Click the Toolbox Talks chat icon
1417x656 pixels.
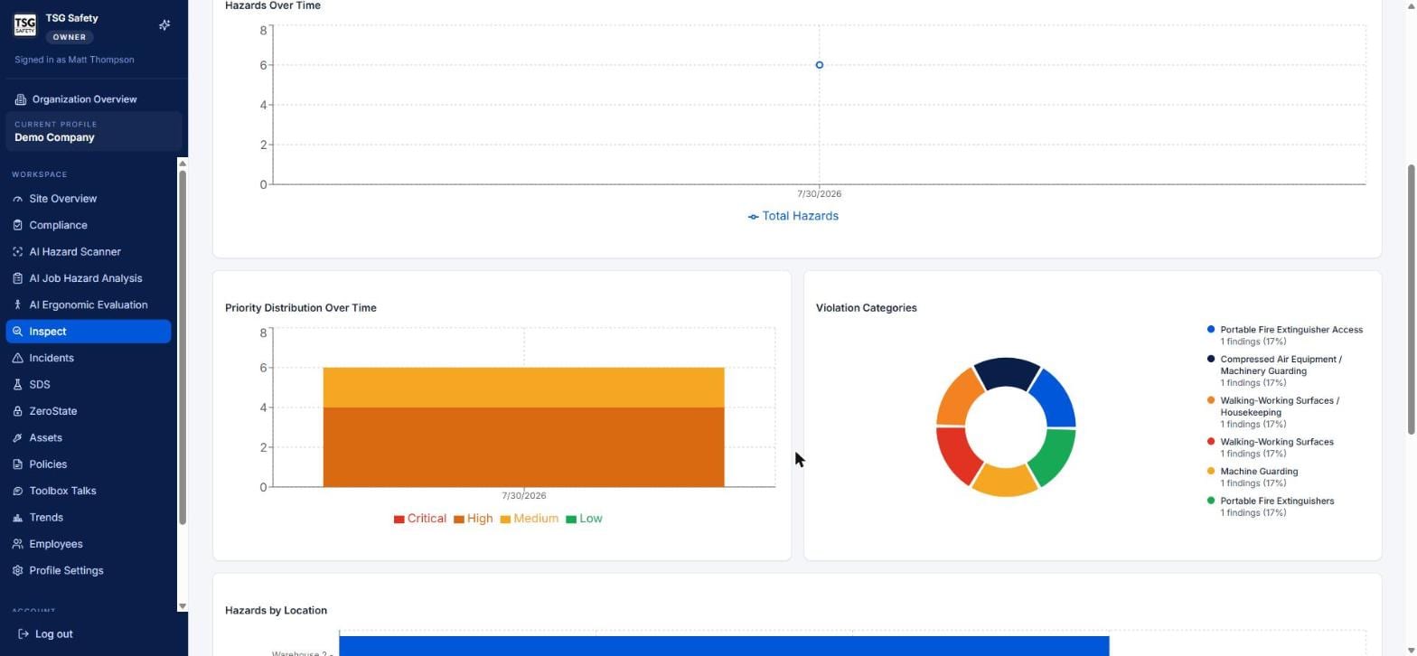point(18,491)
